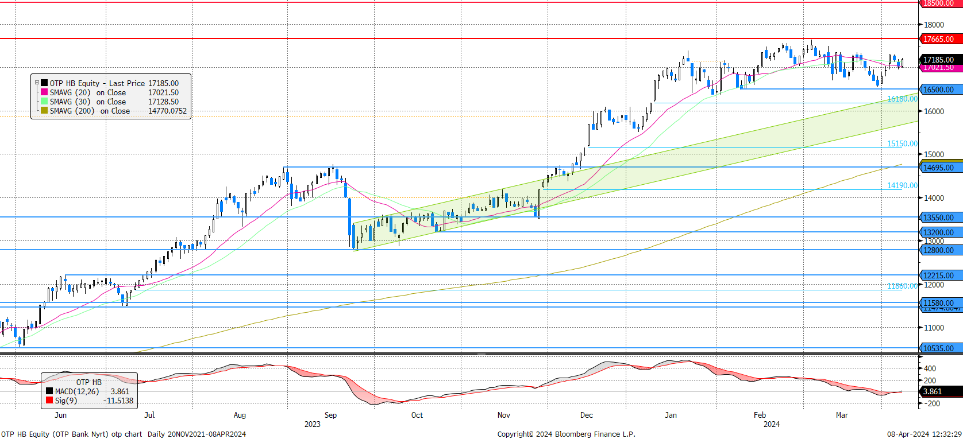
Task: Click the 14000 price axis tick
Action: 934,198
